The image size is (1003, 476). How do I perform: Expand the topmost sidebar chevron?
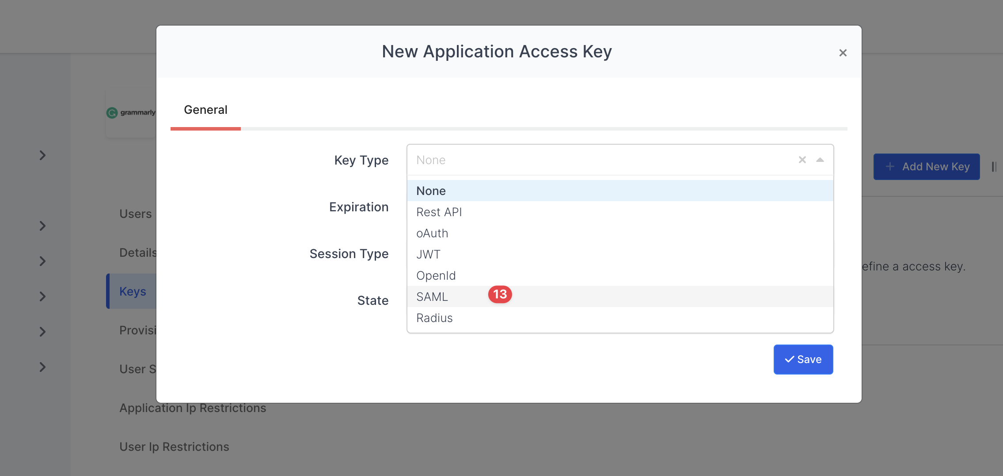[42, 155]
